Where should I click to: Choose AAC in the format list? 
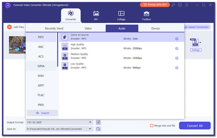(41, 47)
